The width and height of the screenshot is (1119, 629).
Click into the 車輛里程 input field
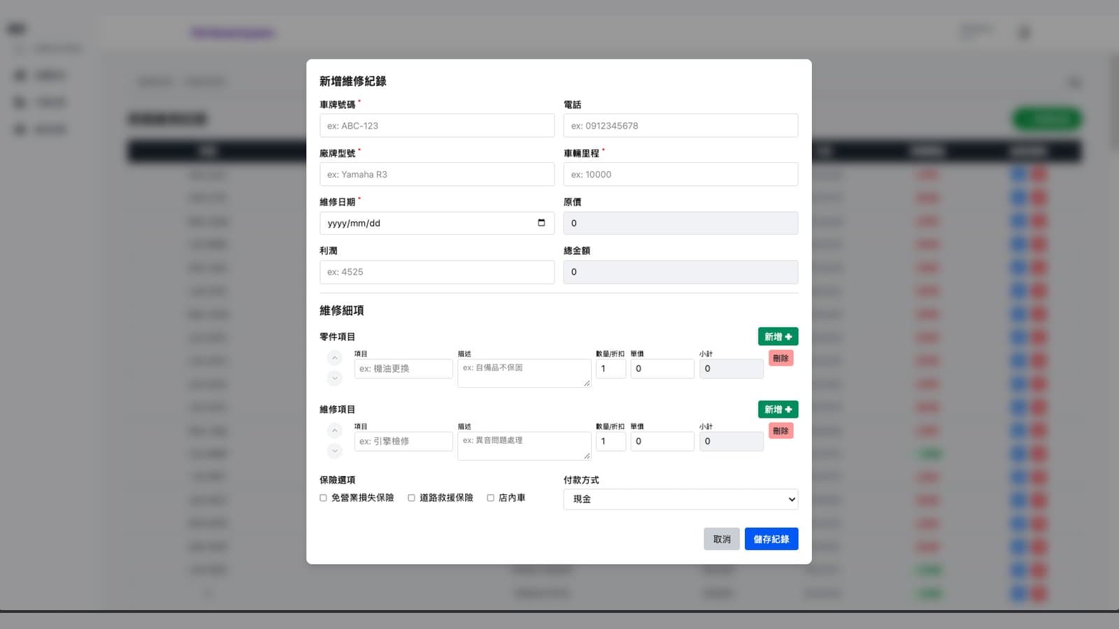click(x=680, y=174)
